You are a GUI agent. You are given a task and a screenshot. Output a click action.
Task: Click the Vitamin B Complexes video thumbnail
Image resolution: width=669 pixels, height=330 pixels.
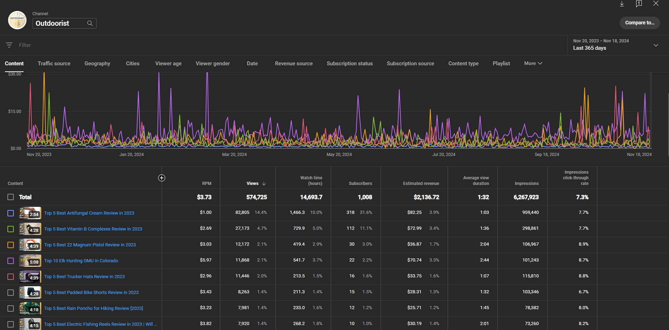30,229
